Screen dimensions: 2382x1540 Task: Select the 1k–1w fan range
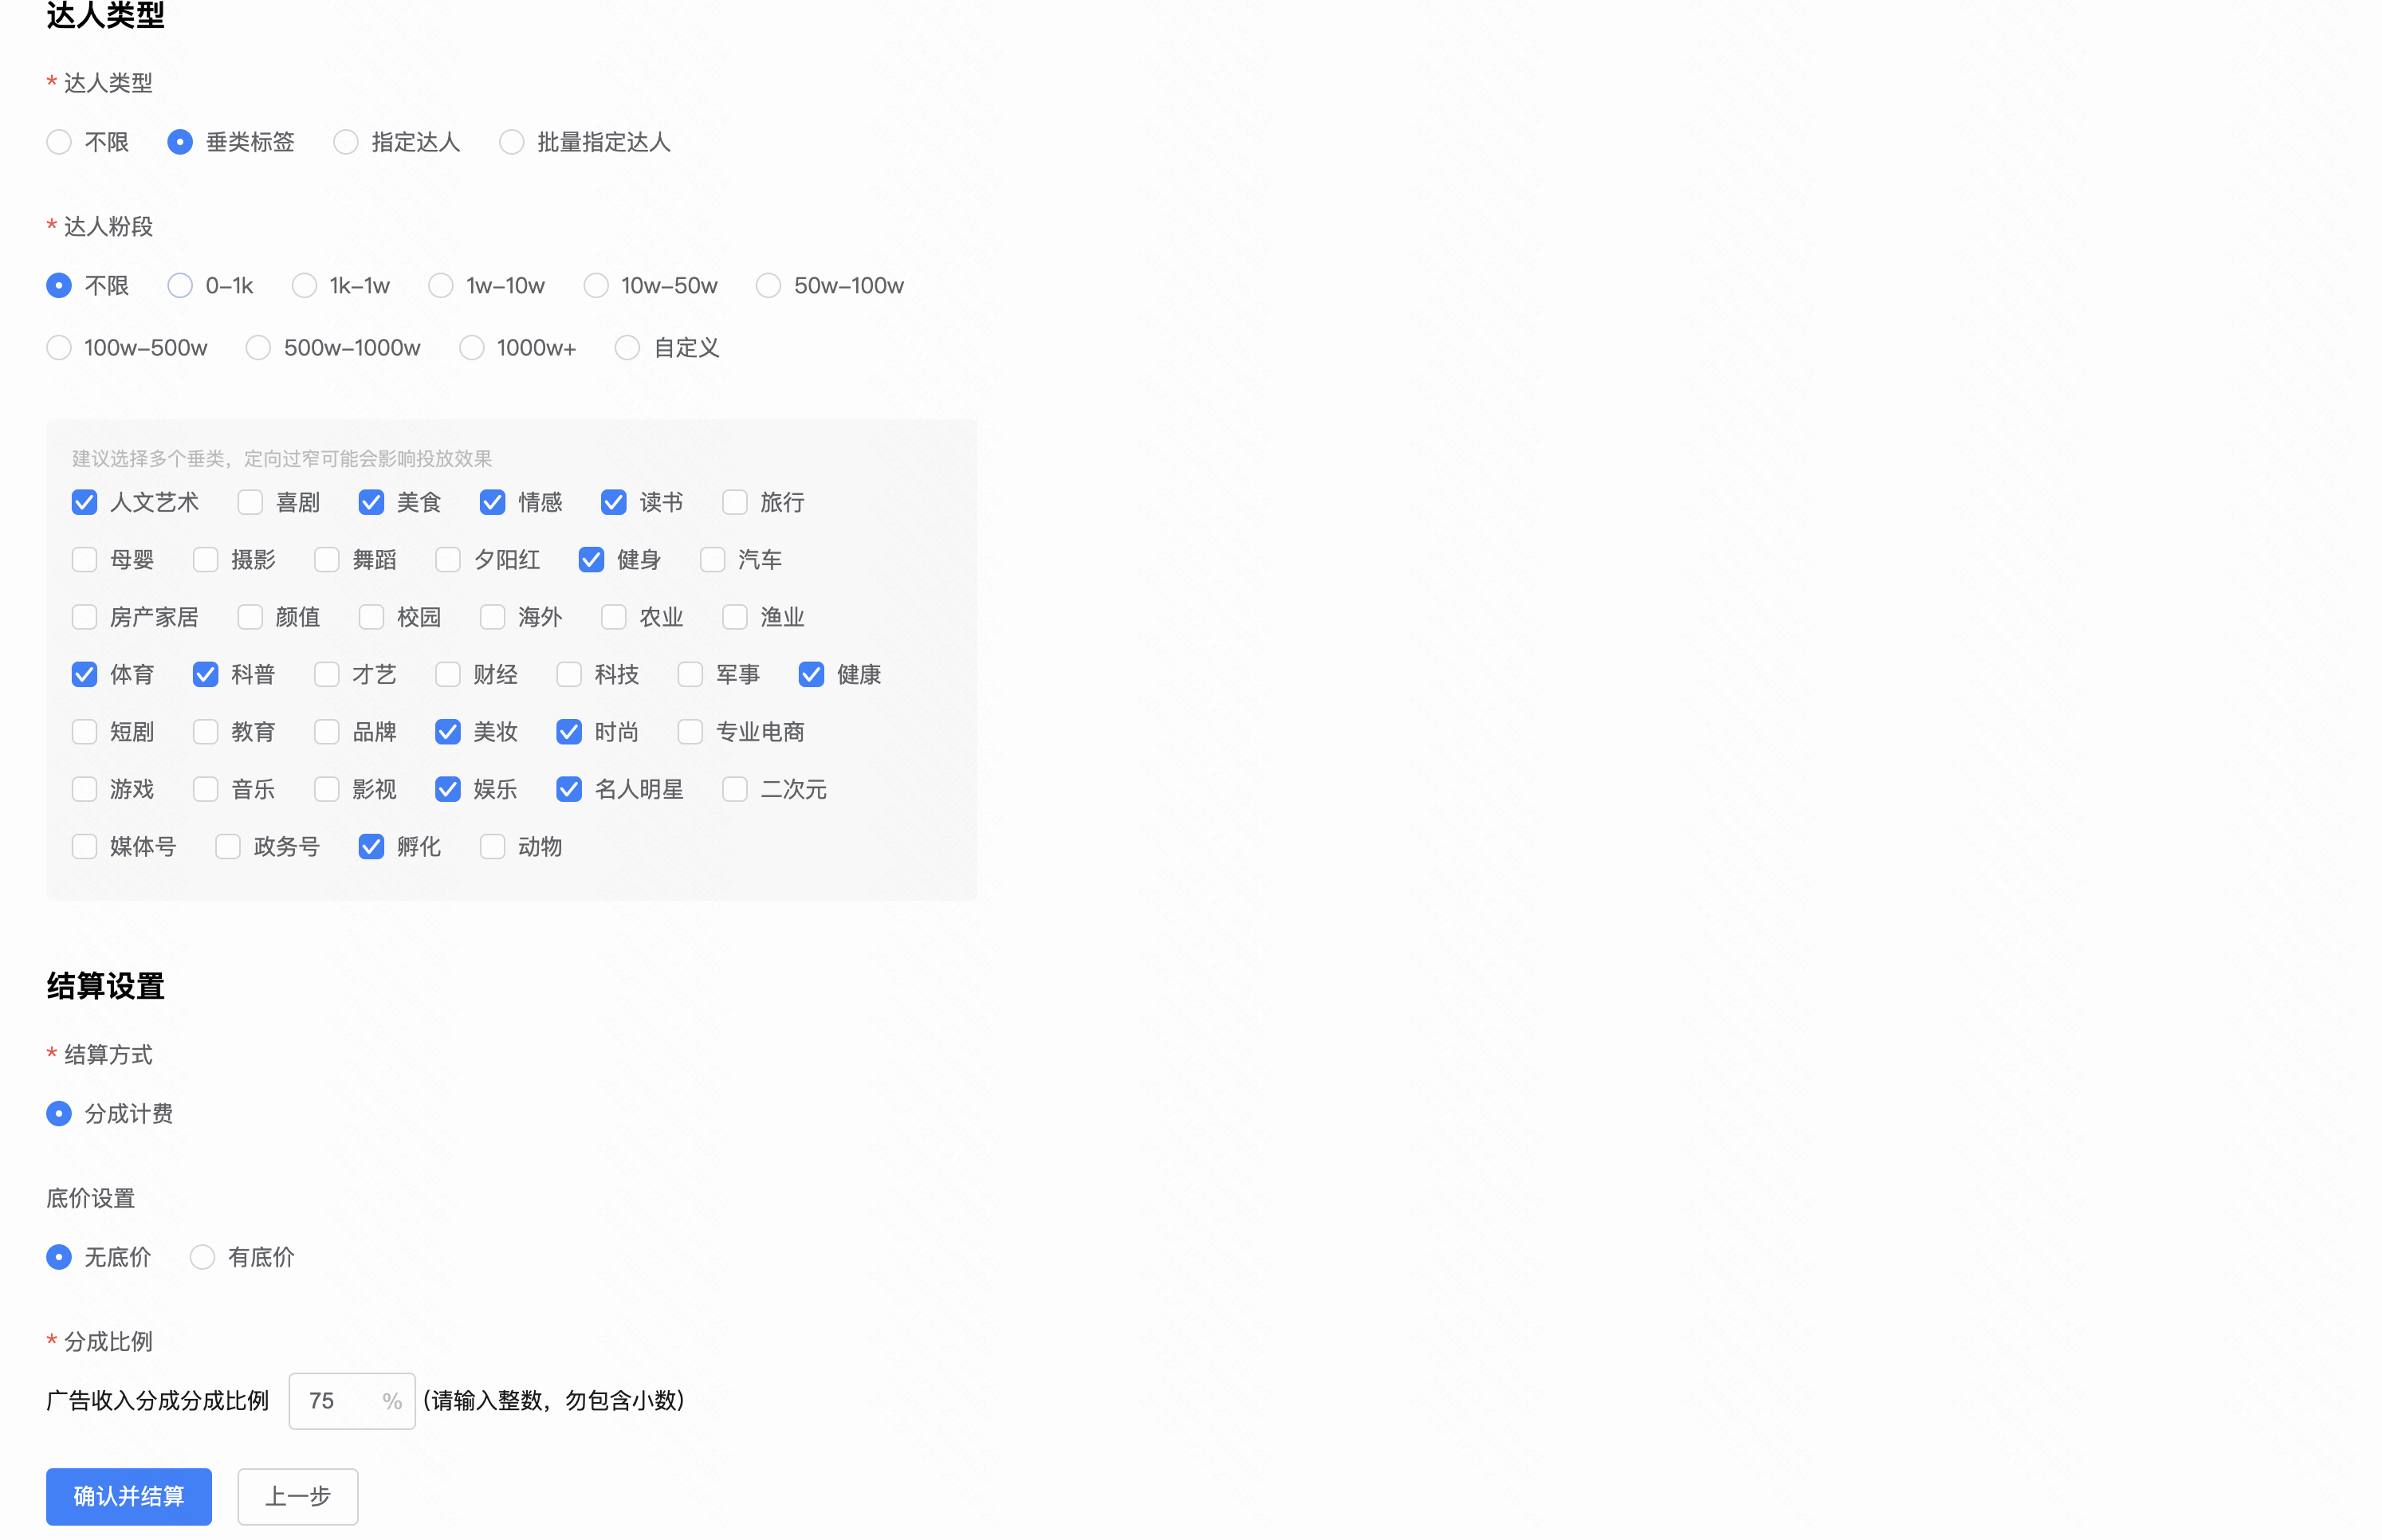pyautogui.click(x=304, y=286)
